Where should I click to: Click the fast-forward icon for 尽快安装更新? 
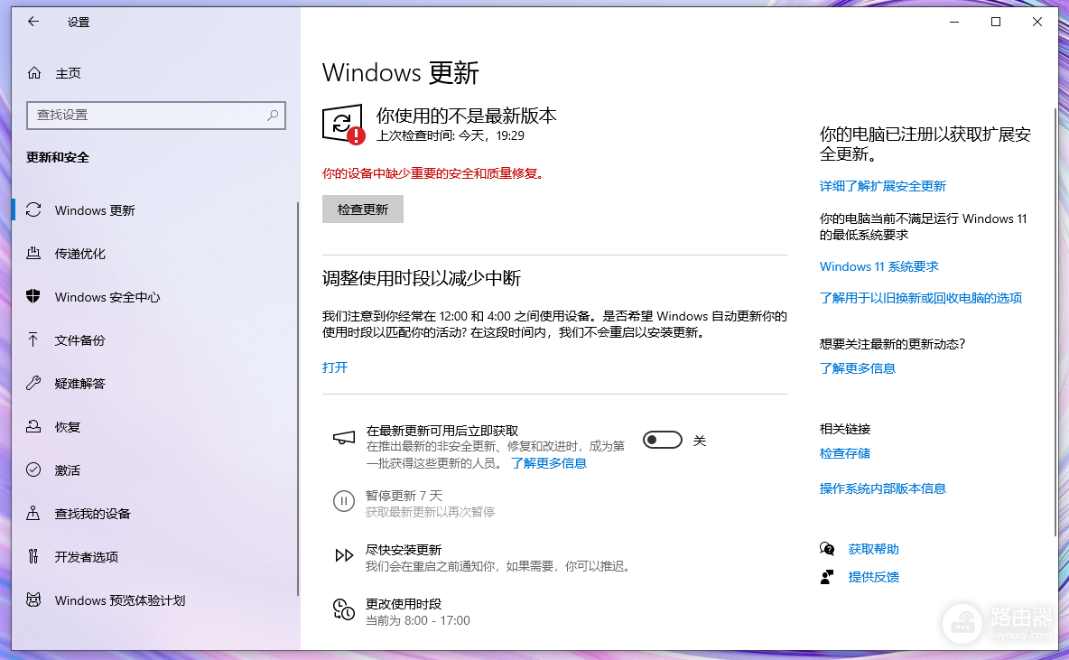(x=344, y=555)
